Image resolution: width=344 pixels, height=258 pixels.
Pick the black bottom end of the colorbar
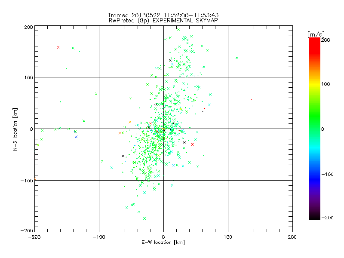tap(315, 217)
